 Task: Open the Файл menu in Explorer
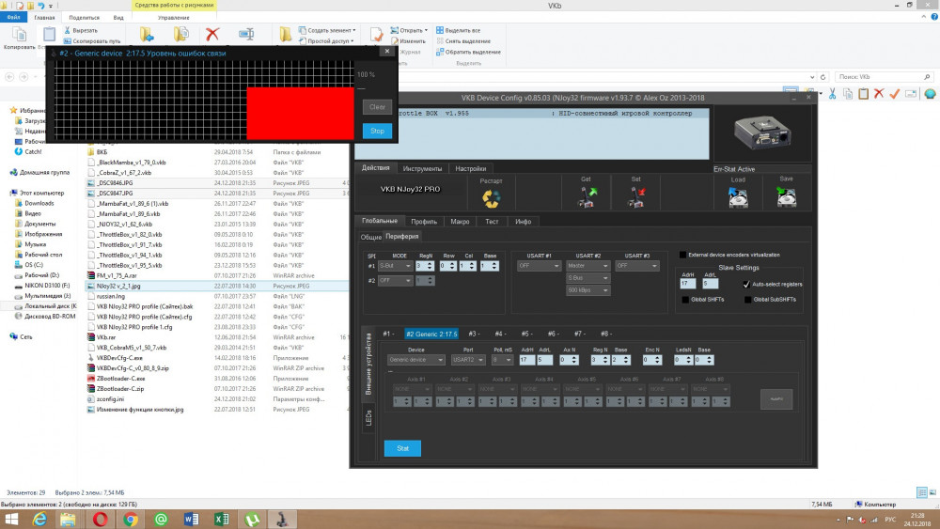[13, 17]
